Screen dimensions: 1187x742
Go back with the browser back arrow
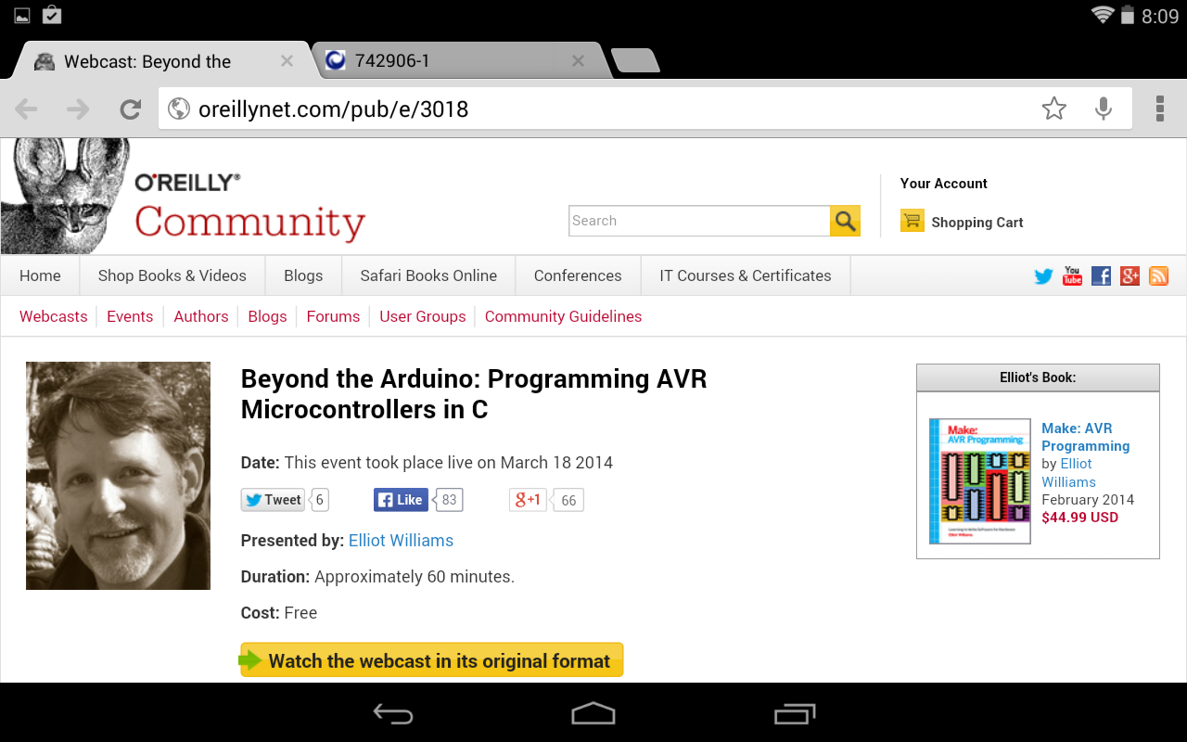[26, 109]
